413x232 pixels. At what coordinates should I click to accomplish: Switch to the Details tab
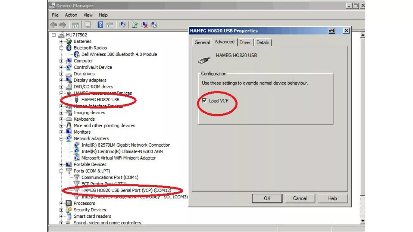coord(263,43)
